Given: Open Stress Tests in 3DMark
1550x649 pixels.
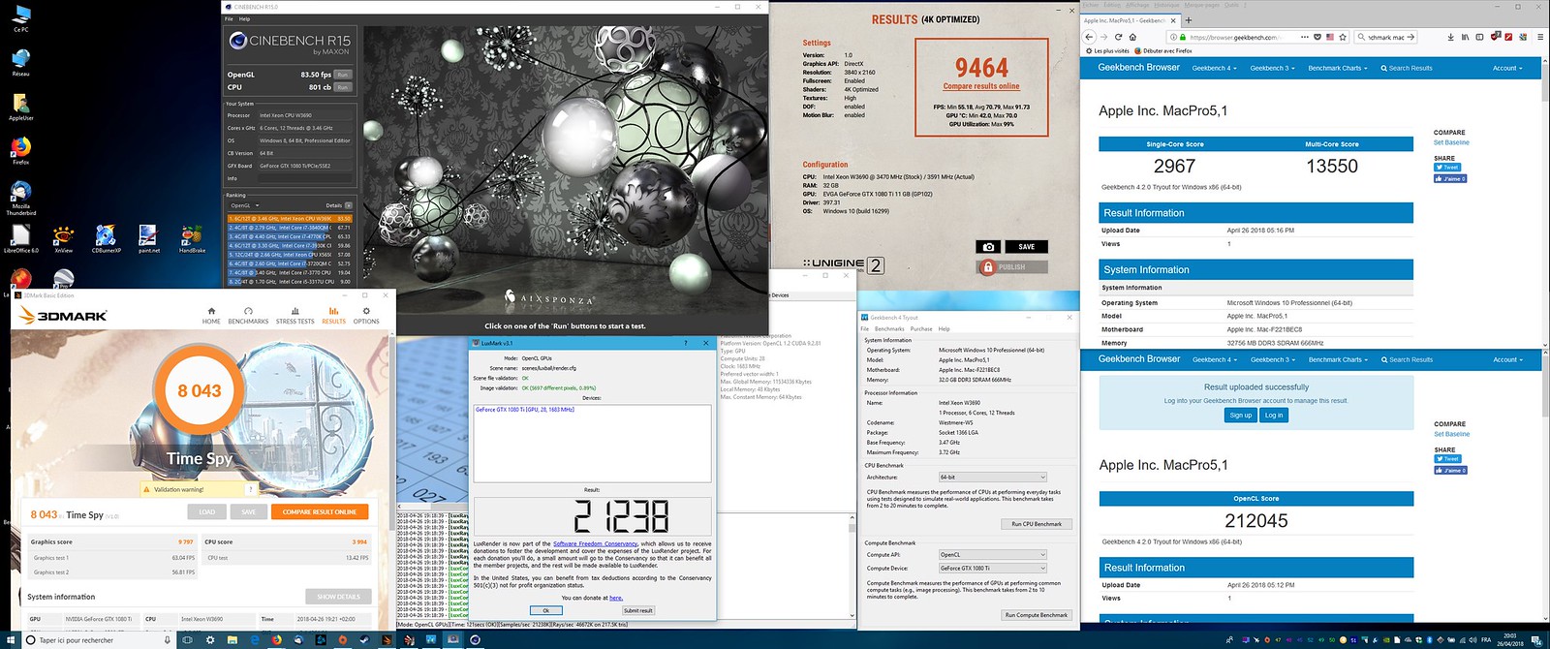Looking at the screenshot, I should [x=294, y=316].
